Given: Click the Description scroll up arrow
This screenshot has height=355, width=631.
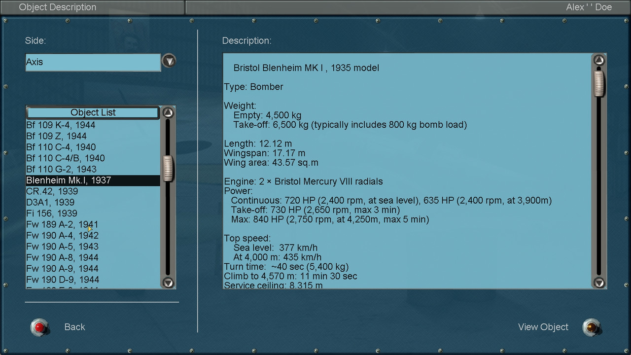Looking at the screenshot, I should point(599,60).
